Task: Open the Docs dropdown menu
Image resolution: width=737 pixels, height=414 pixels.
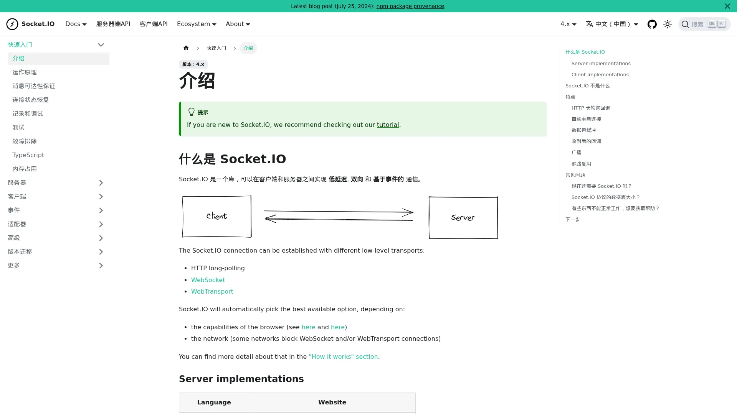Action: [x=76, y=24]
